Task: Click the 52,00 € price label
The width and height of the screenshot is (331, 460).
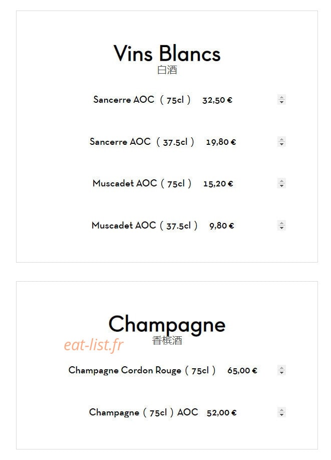Action: [221, 413]
